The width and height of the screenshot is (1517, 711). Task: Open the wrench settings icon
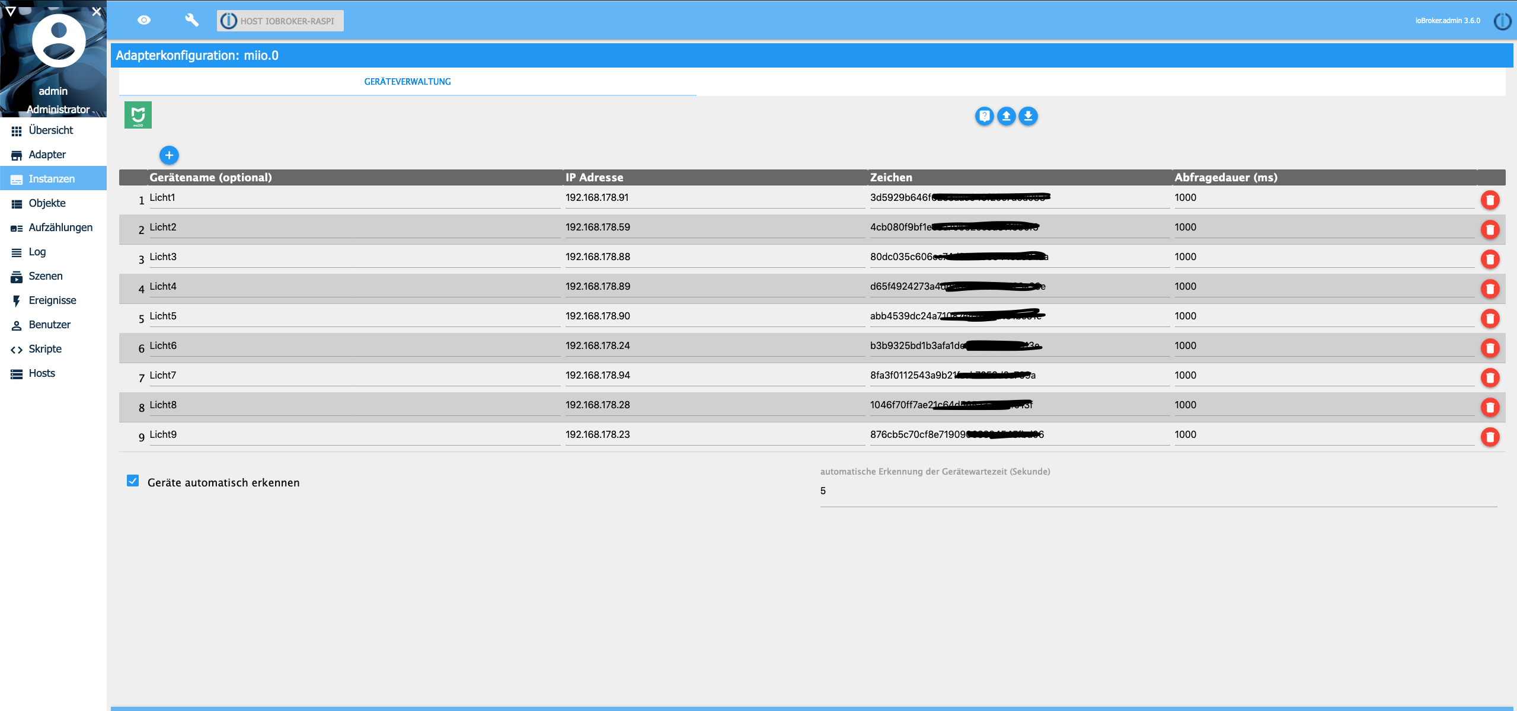(x=191, y=21)
